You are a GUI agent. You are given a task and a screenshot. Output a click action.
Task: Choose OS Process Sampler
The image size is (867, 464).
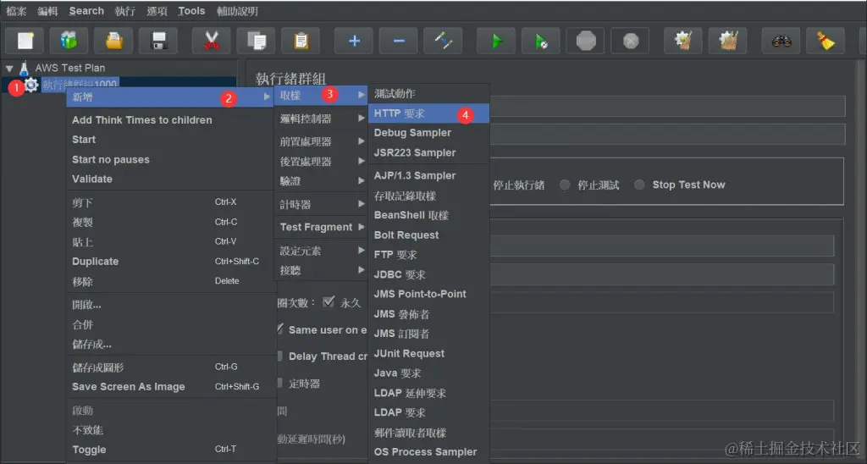428,452
